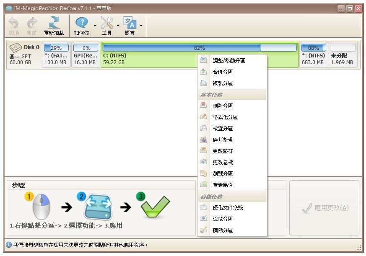Screen dimensions: 366x256
Task: Click the 88% usage bar of the NTFS partition
Action: coord(313,48)
